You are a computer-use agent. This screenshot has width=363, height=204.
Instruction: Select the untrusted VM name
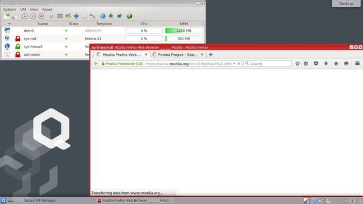(32, 55)
